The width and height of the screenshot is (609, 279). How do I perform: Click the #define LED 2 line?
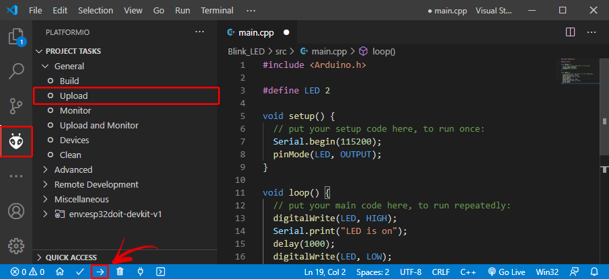pyautogui.click(x=296, y=91)
